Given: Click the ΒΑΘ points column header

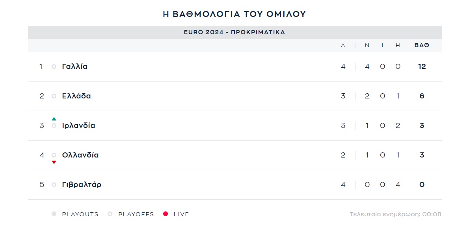Looking at the screenshot, I should pyautogui.click(x=422, y=45).
